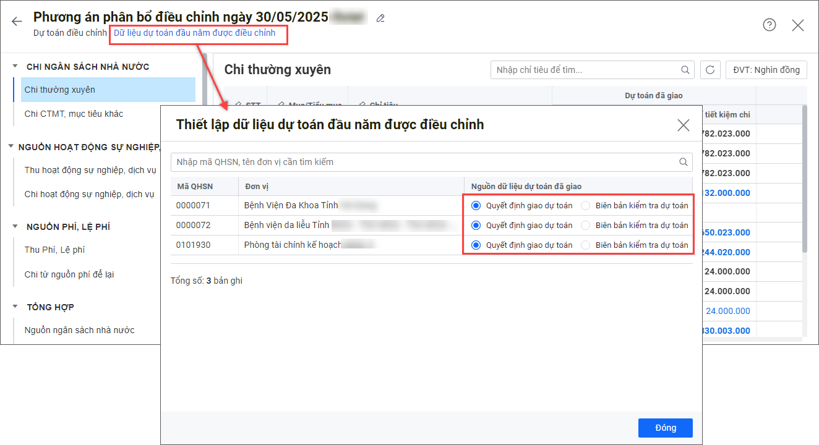Collapse the TỔNG HỢP section
The image size is (819, 445).
(15, 307)
